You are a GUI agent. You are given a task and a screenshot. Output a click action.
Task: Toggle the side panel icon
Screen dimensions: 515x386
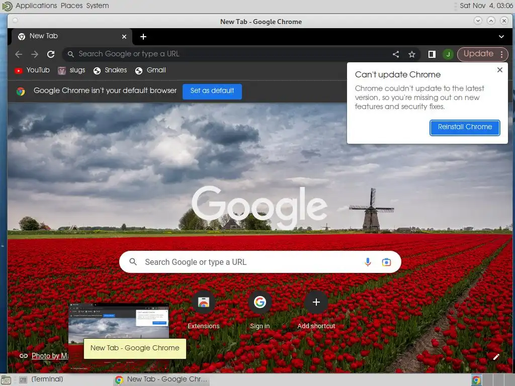coord(432,54)
